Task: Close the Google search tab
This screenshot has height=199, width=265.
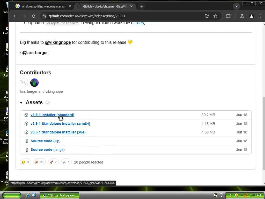Action: [70, 6]
